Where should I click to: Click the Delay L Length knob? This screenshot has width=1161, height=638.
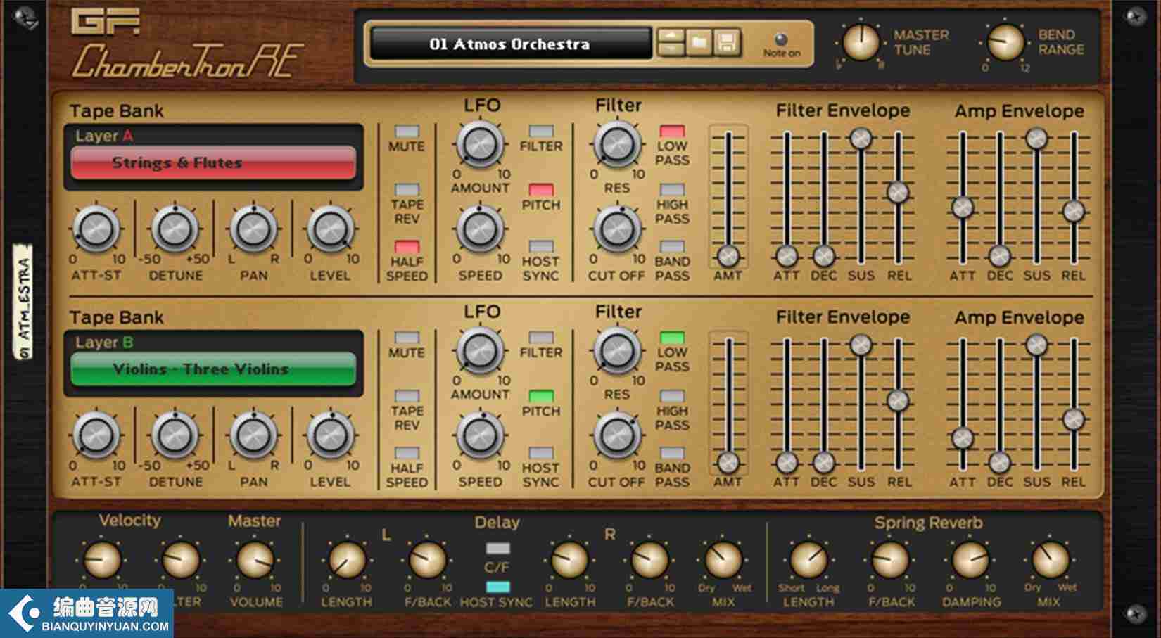(x=347, y=561)
